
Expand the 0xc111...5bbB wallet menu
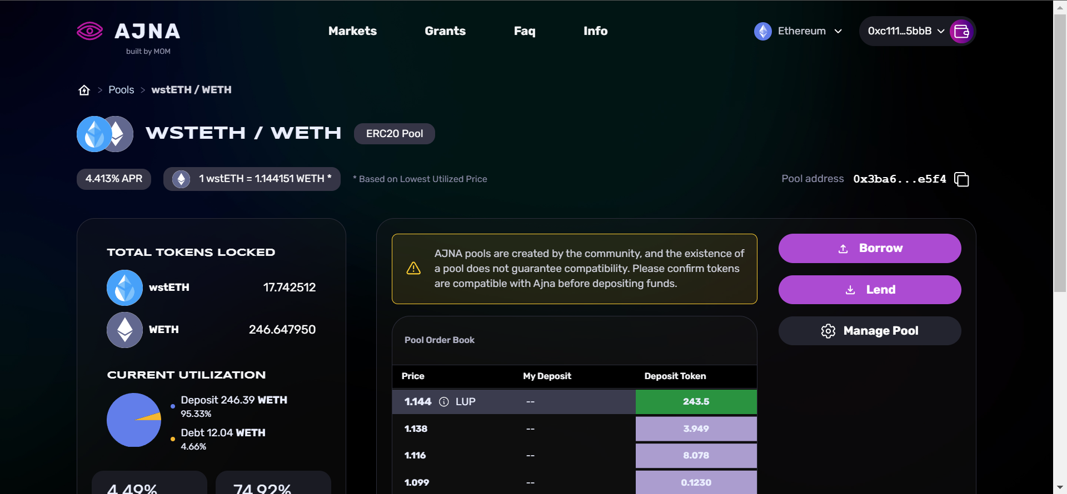click(x=917, y=31)
